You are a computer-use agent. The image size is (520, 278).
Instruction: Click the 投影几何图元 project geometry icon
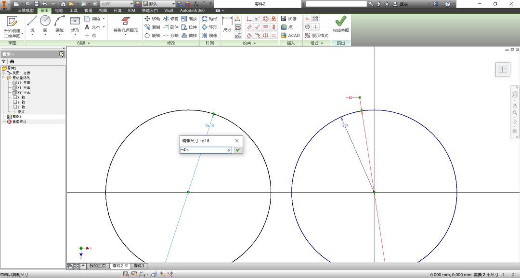pos(125,25)
